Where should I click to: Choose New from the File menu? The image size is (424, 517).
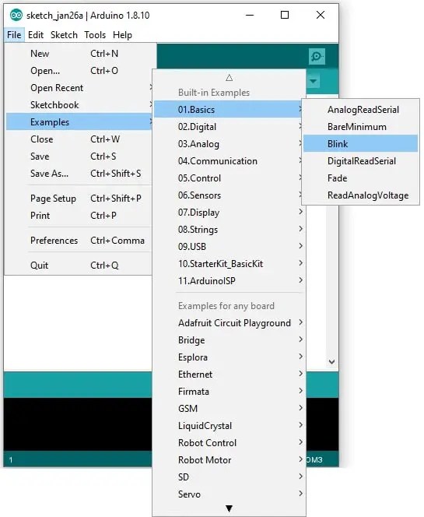pos(79,54)
